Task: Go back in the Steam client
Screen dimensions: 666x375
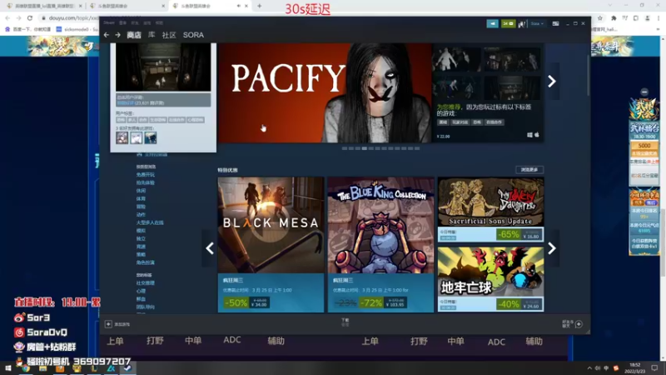Action: coord(107,35)
